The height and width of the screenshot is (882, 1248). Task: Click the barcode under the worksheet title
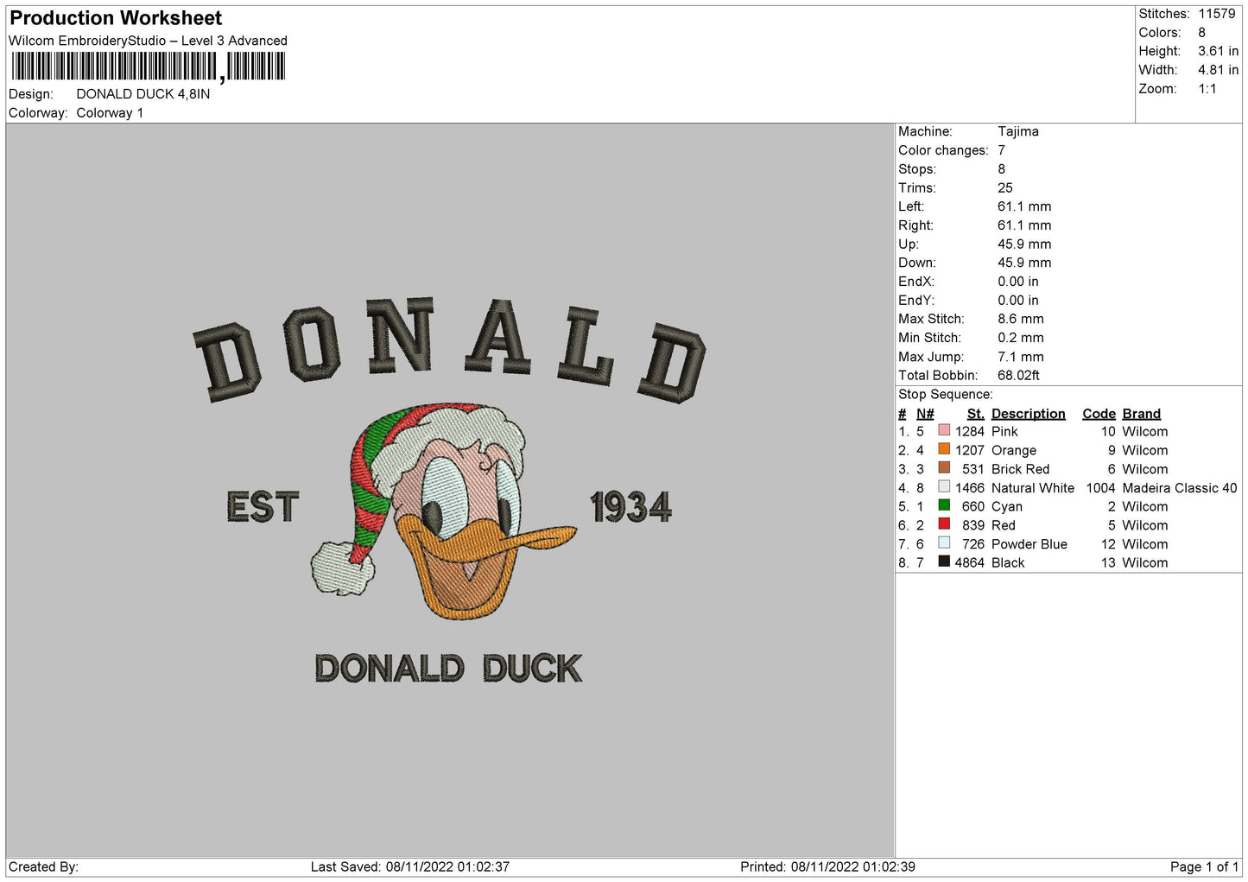[148, 67]
